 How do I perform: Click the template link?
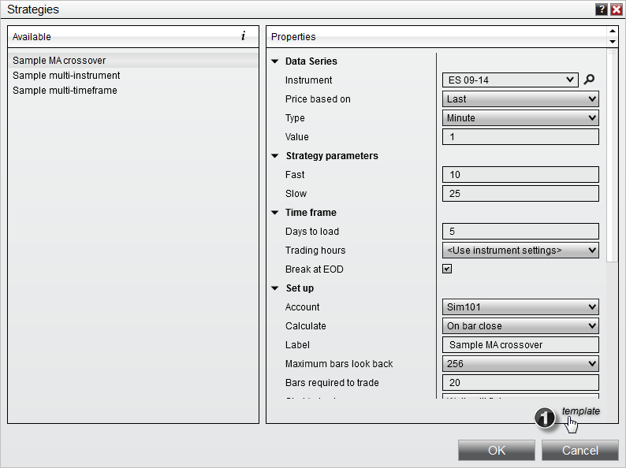(x=580, y=411)
